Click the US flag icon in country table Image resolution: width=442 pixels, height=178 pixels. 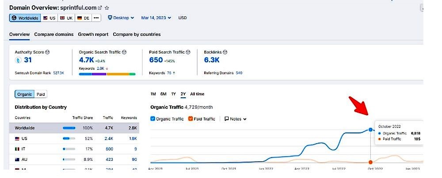click(x=17, y=139)
